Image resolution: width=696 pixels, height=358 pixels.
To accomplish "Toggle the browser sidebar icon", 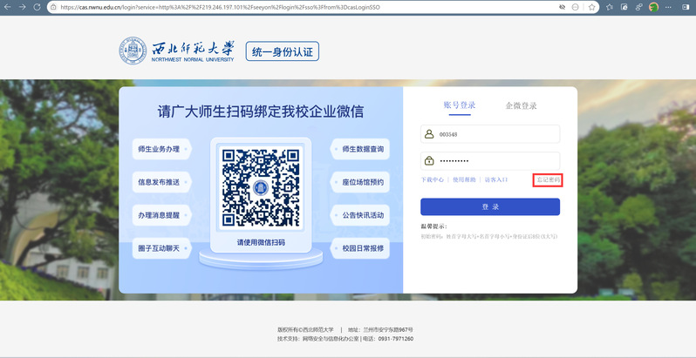I will pos(686,7).
